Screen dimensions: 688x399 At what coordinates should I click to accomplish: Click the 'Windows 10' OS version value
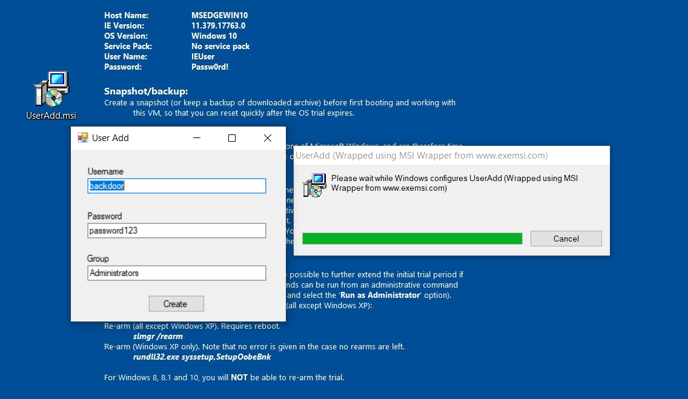point(214,36)
